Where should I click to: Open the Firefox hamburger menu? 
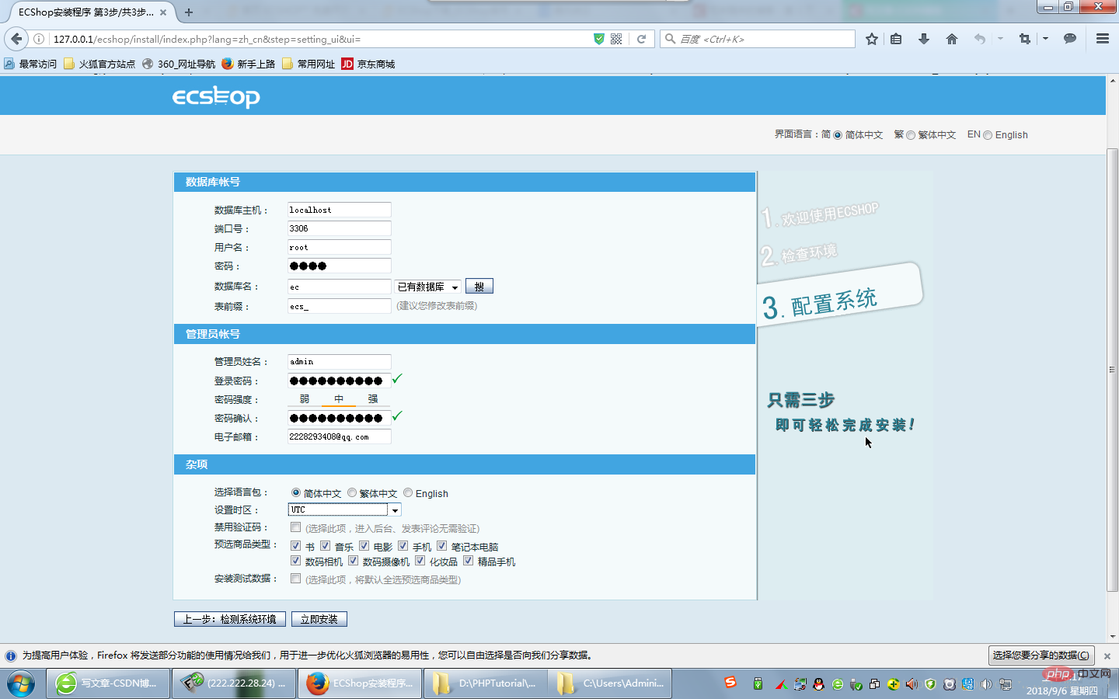[x=1102, y=39]
